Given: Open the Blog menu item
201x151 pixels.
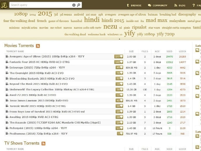Looking at the screenshot, I should pyautogui.click(x=180, y=5).
